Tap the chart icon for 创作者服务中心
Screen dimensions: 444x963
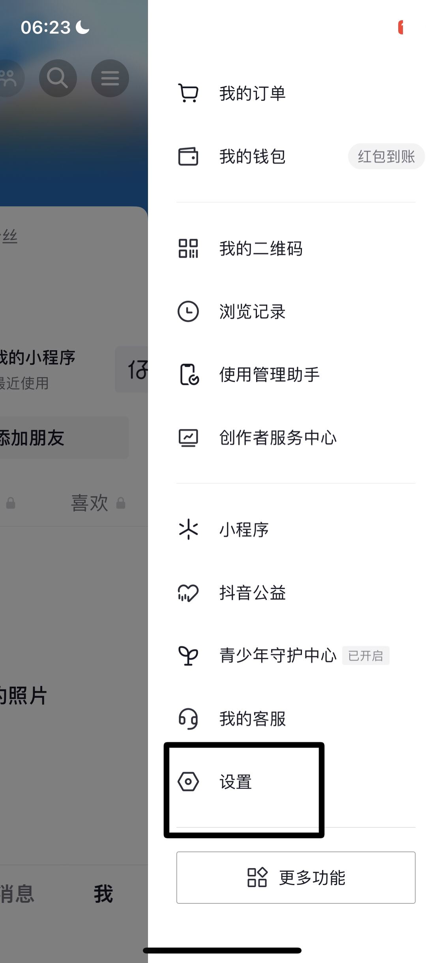point(189,438)
